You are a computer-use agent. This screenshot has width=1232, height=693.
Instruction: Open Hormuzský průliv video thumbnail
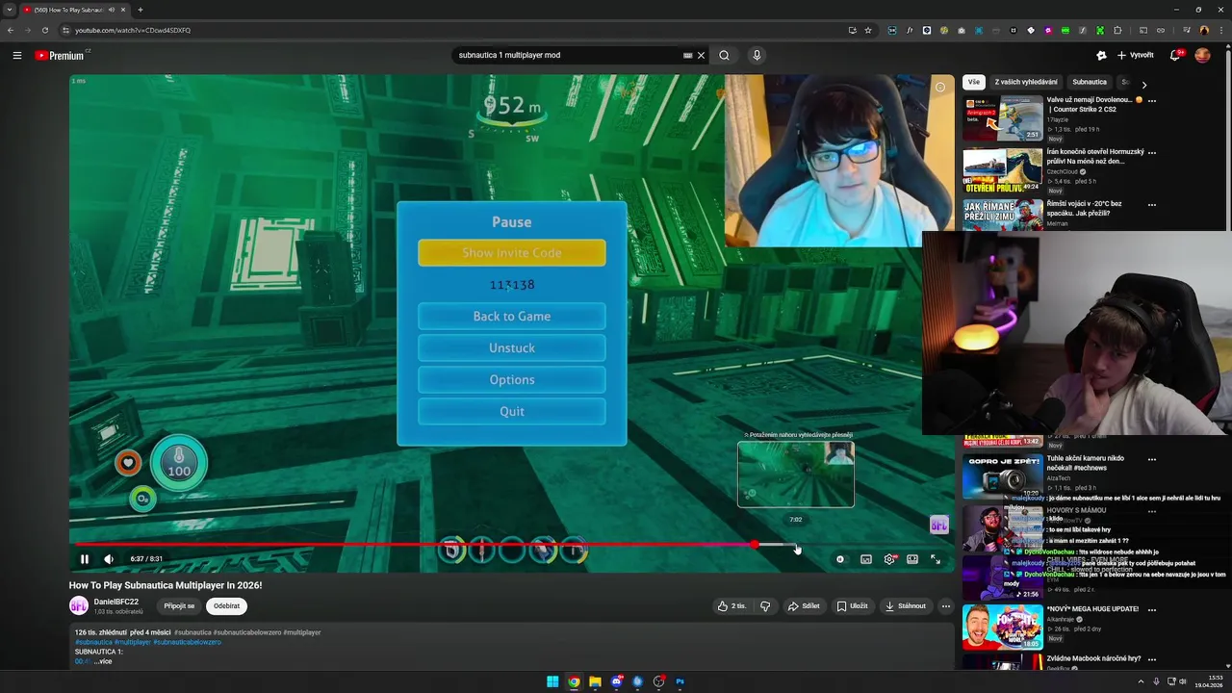click(x=1003, y=169)
